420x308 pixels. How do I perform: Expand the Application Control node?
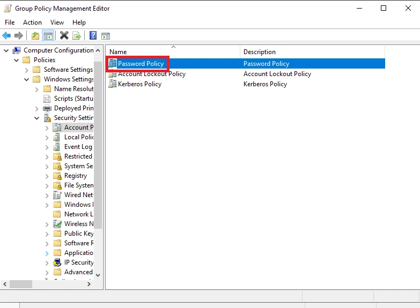[47, 253]
